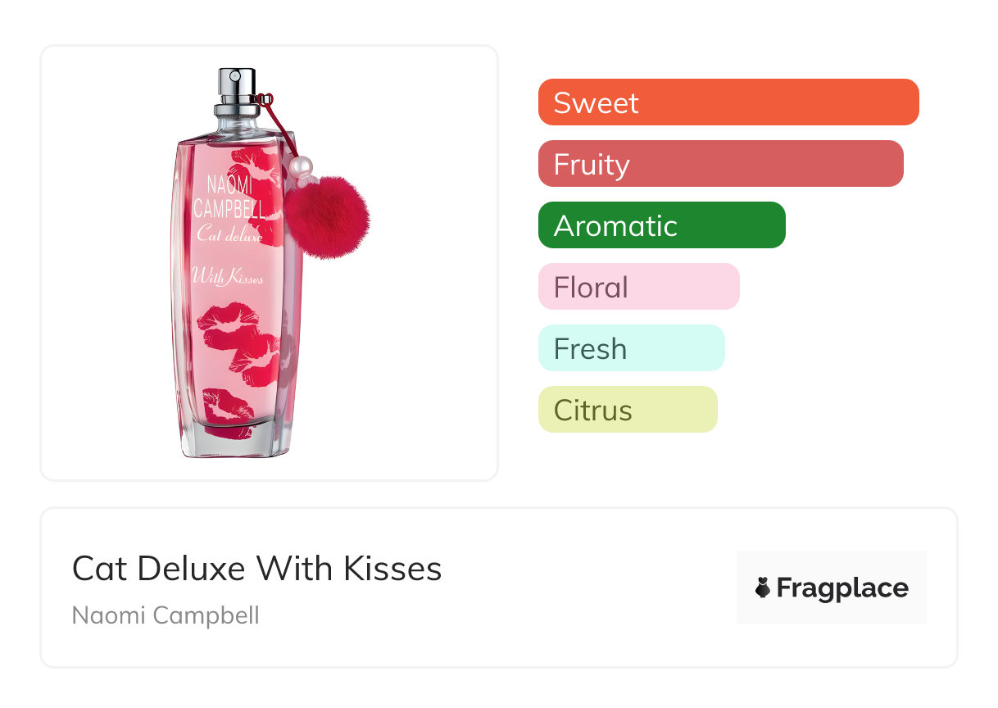Image resolution: width=998 pixels, height=708 pixels.
Task: Click the pearl bead on the charm
Action: tap(301, 167)
